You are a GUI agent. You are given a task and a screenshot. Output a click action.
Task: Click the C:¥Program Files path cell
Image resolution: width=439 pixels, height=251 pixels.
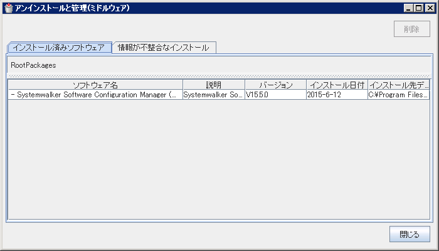tap(399, 95)
